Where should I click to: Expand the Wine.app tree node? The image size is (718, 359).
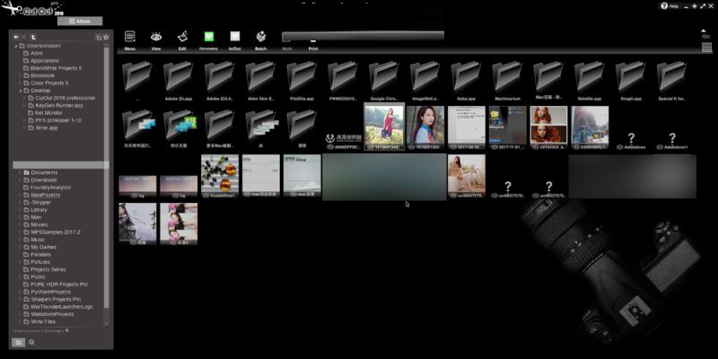[26, 127]
